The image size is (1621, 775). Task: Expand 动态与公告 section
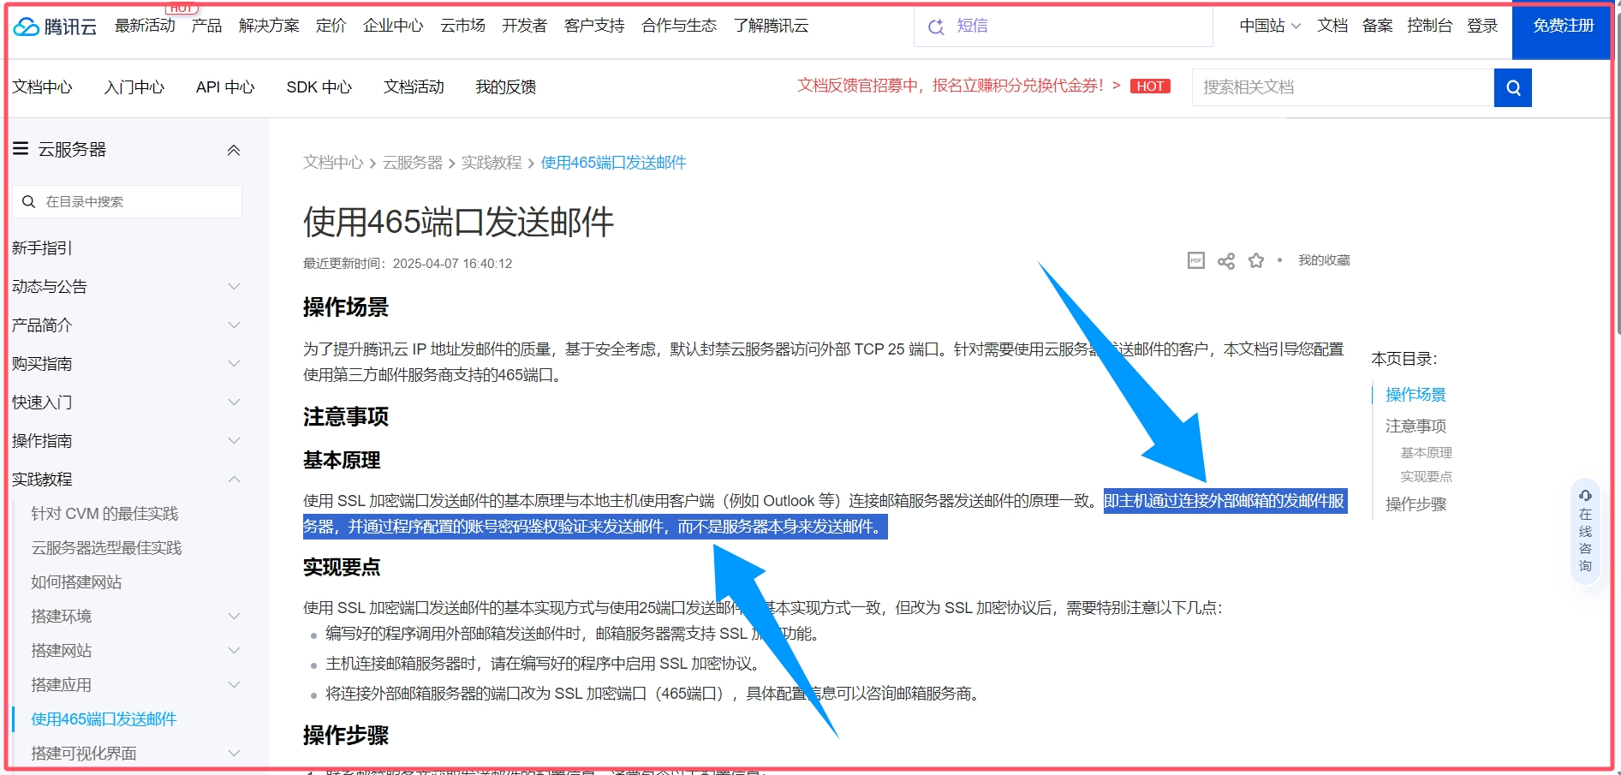[234, 286]
